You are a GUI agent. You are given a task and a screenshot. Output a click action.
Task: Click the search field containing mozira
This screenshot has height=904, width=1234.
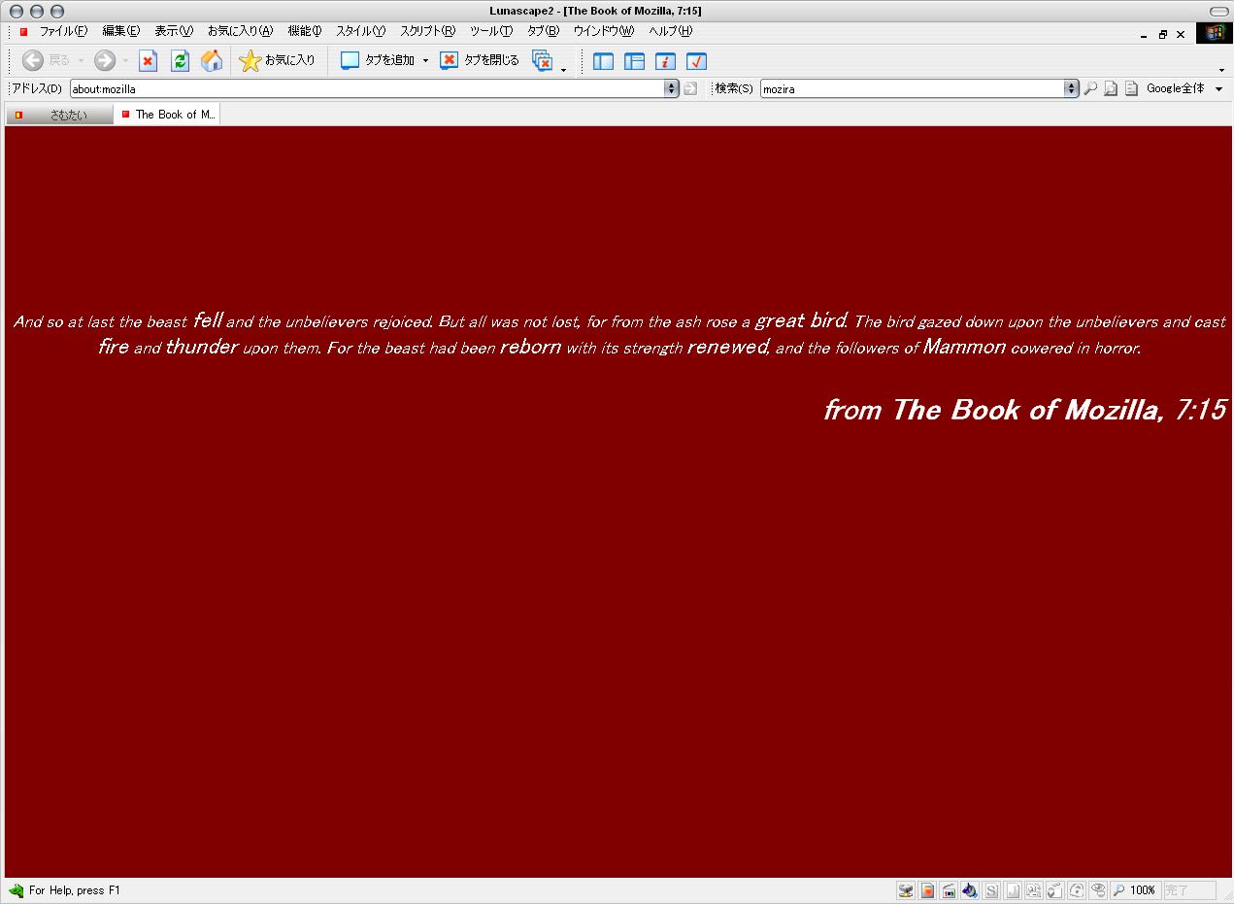(x=912, y=88)
